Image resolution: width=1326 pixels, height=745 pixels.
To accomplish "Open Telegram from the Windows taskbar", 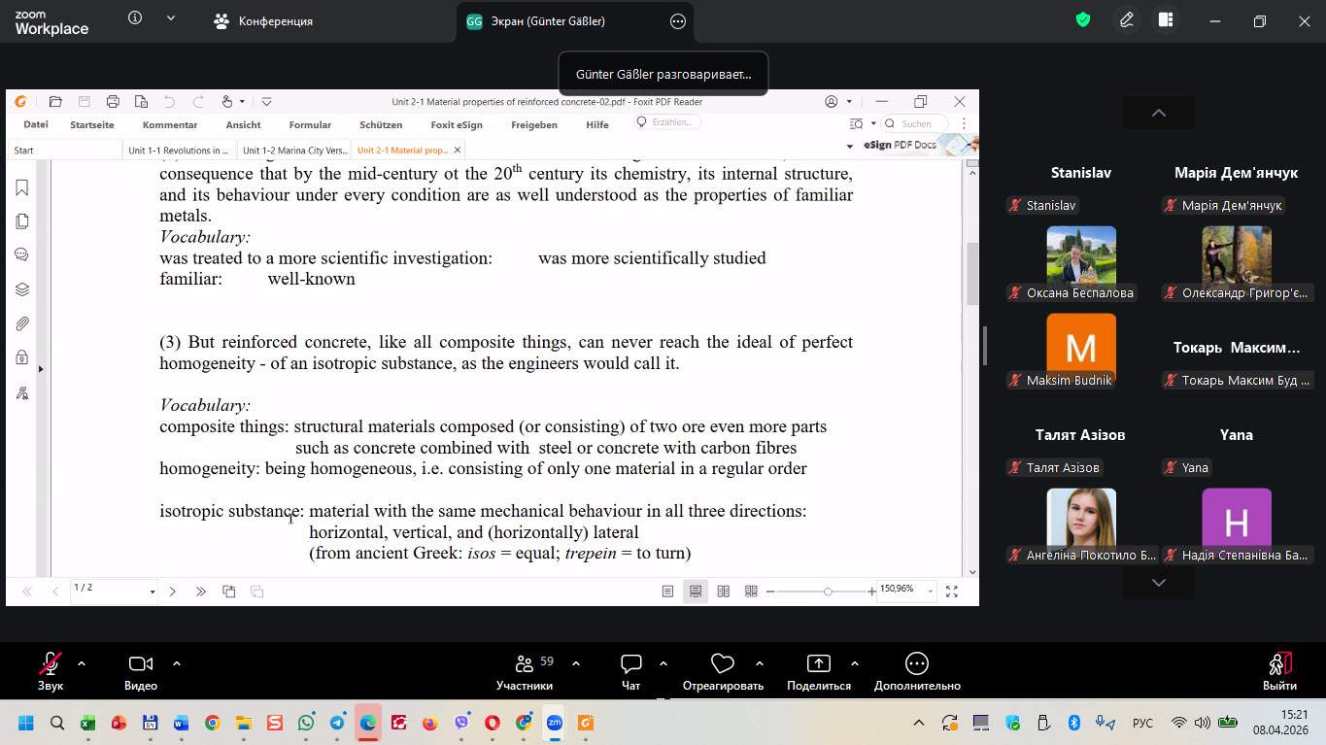I will point(337,723).
